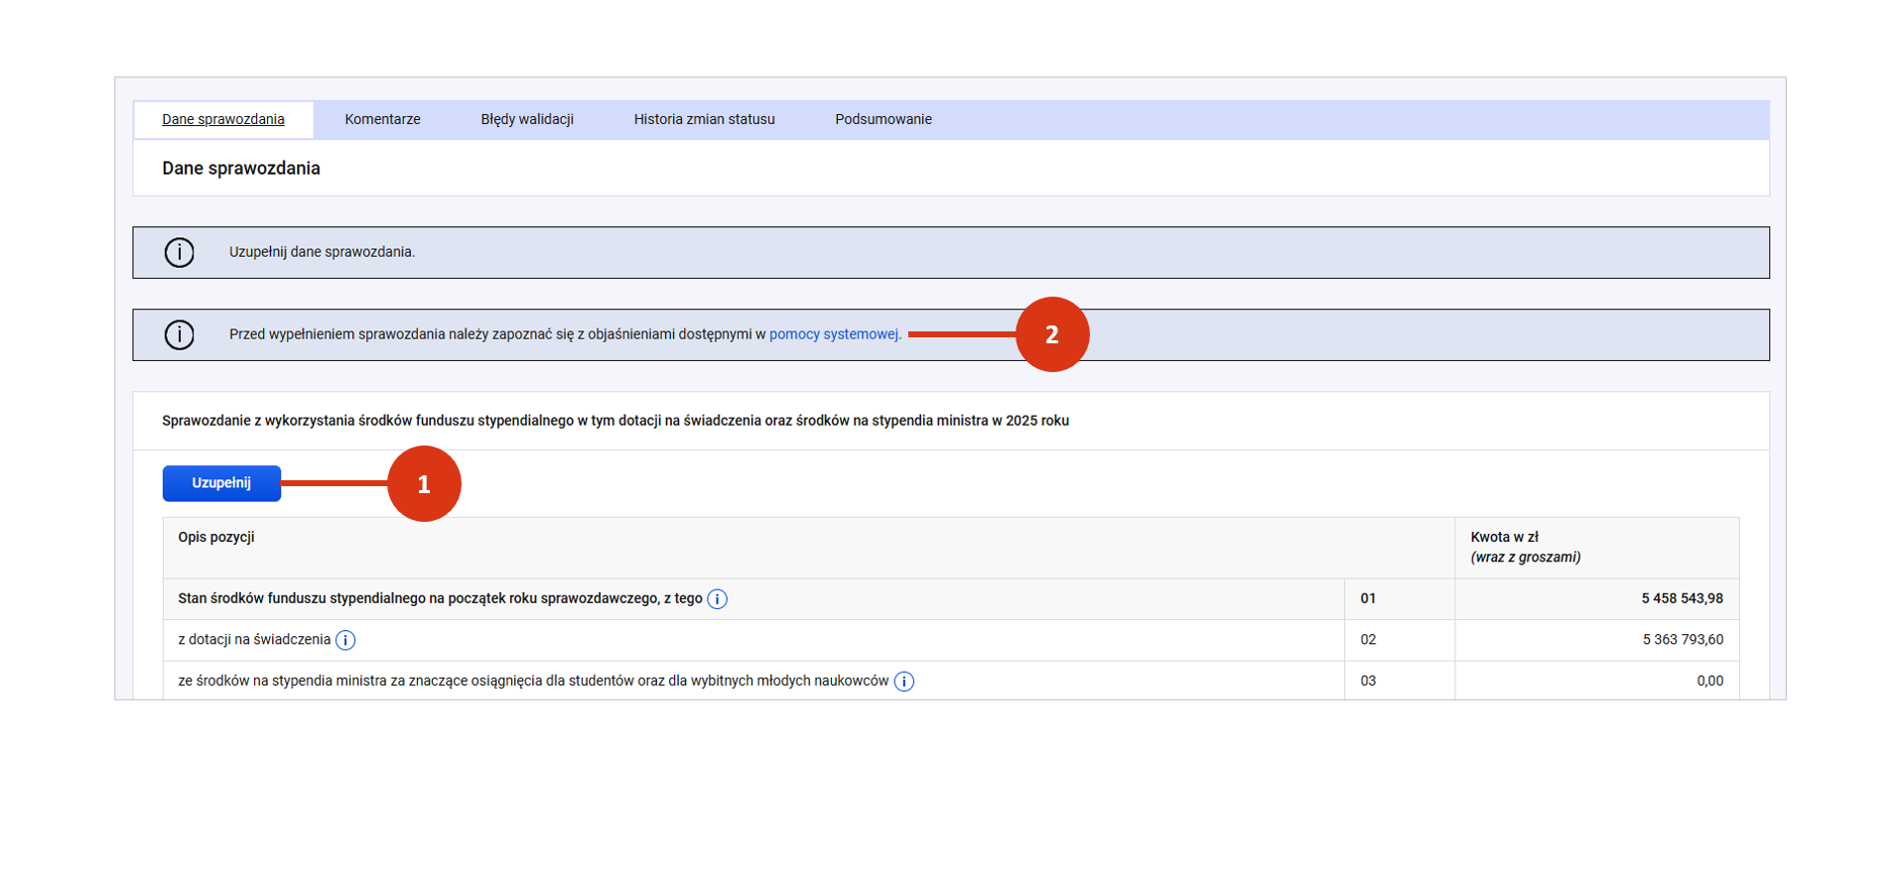Click the amount 5 458 543,98 cell

[x=1682, y=598]
